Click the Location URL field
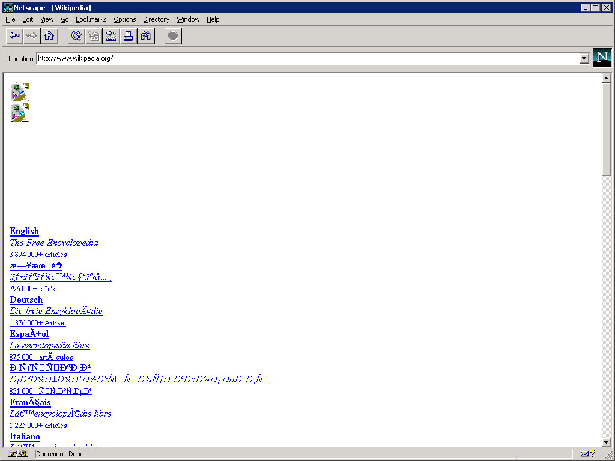Viewport: 615px width, 461px height. (308, 58)
